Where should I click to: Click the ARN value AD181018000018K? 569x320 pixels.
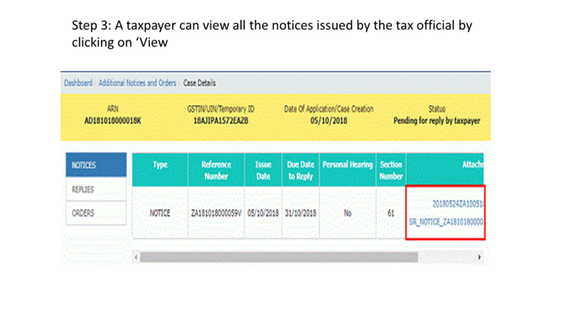(x=113, y=120)
